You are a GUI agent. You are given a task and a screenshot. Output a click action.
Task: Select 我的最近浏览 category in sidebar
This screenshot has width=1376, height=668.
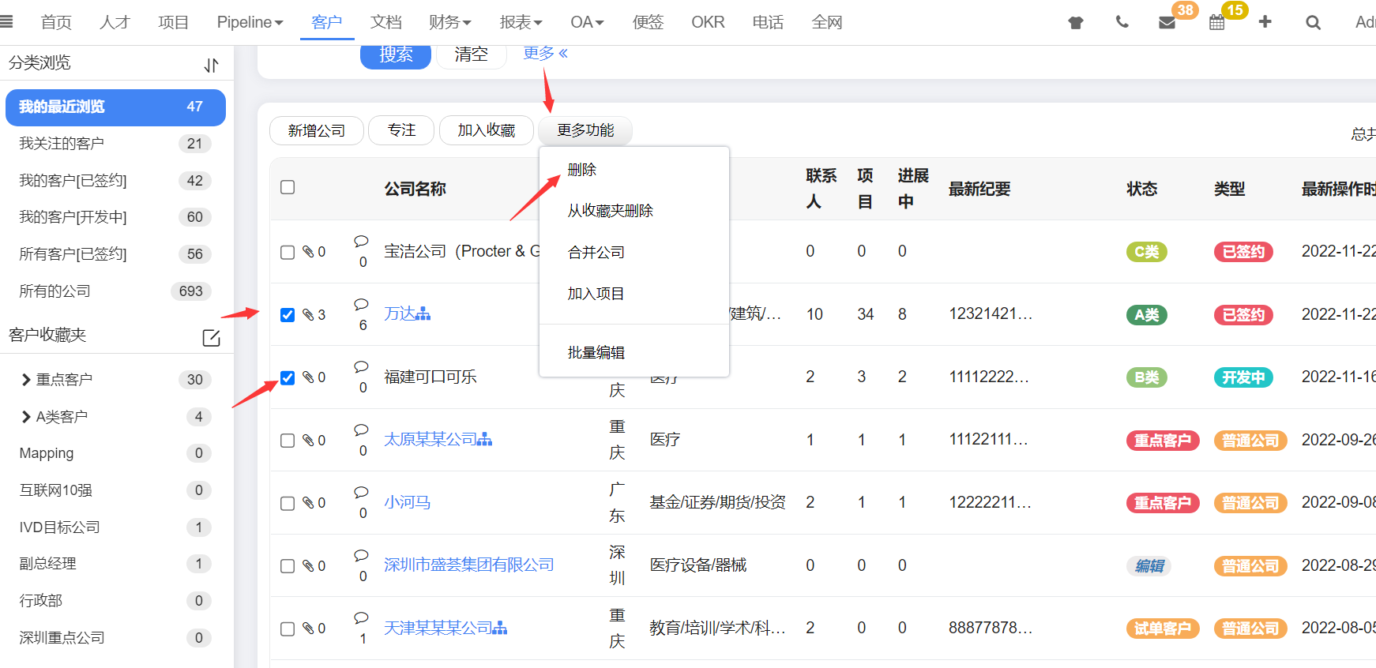coord(115,107)
